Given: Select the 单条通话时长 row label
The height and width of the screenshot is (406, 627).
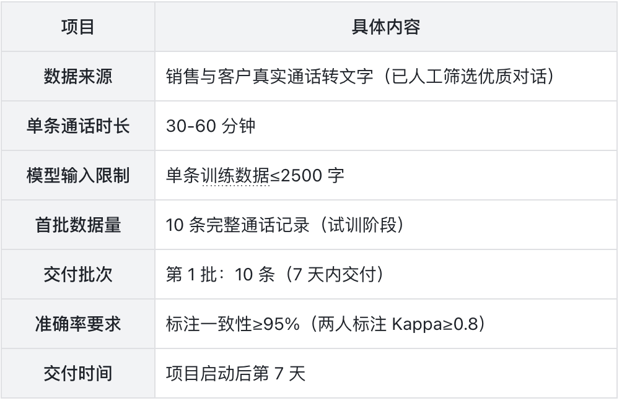Looking at the screenshot, I should tap(77, 126).
